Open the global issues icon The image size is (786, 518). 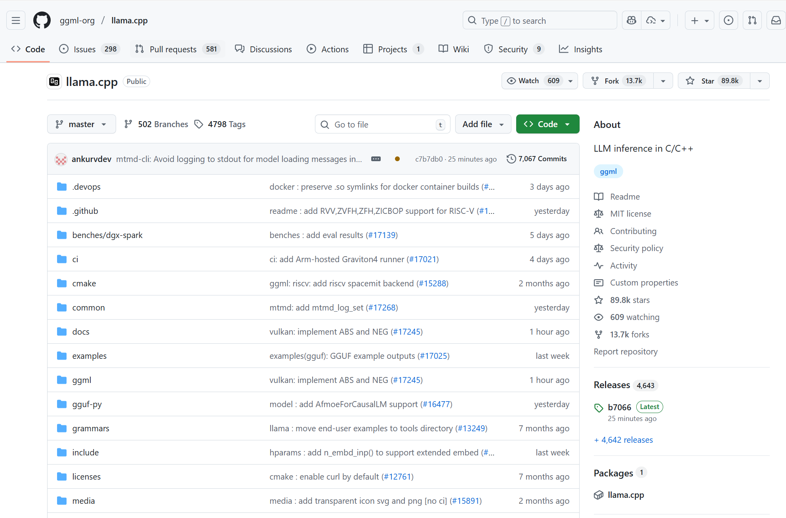pos(728,21)
